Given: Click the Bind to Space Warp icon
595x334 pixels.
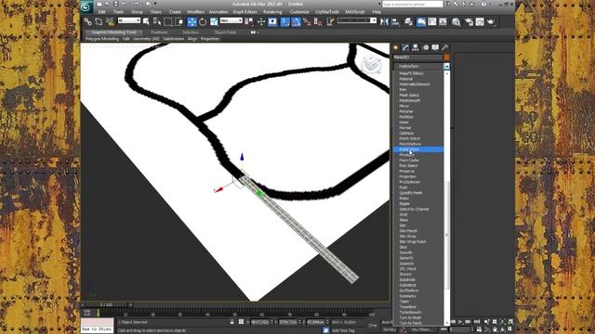Looking at the screenshot, I should pos(110,22).
